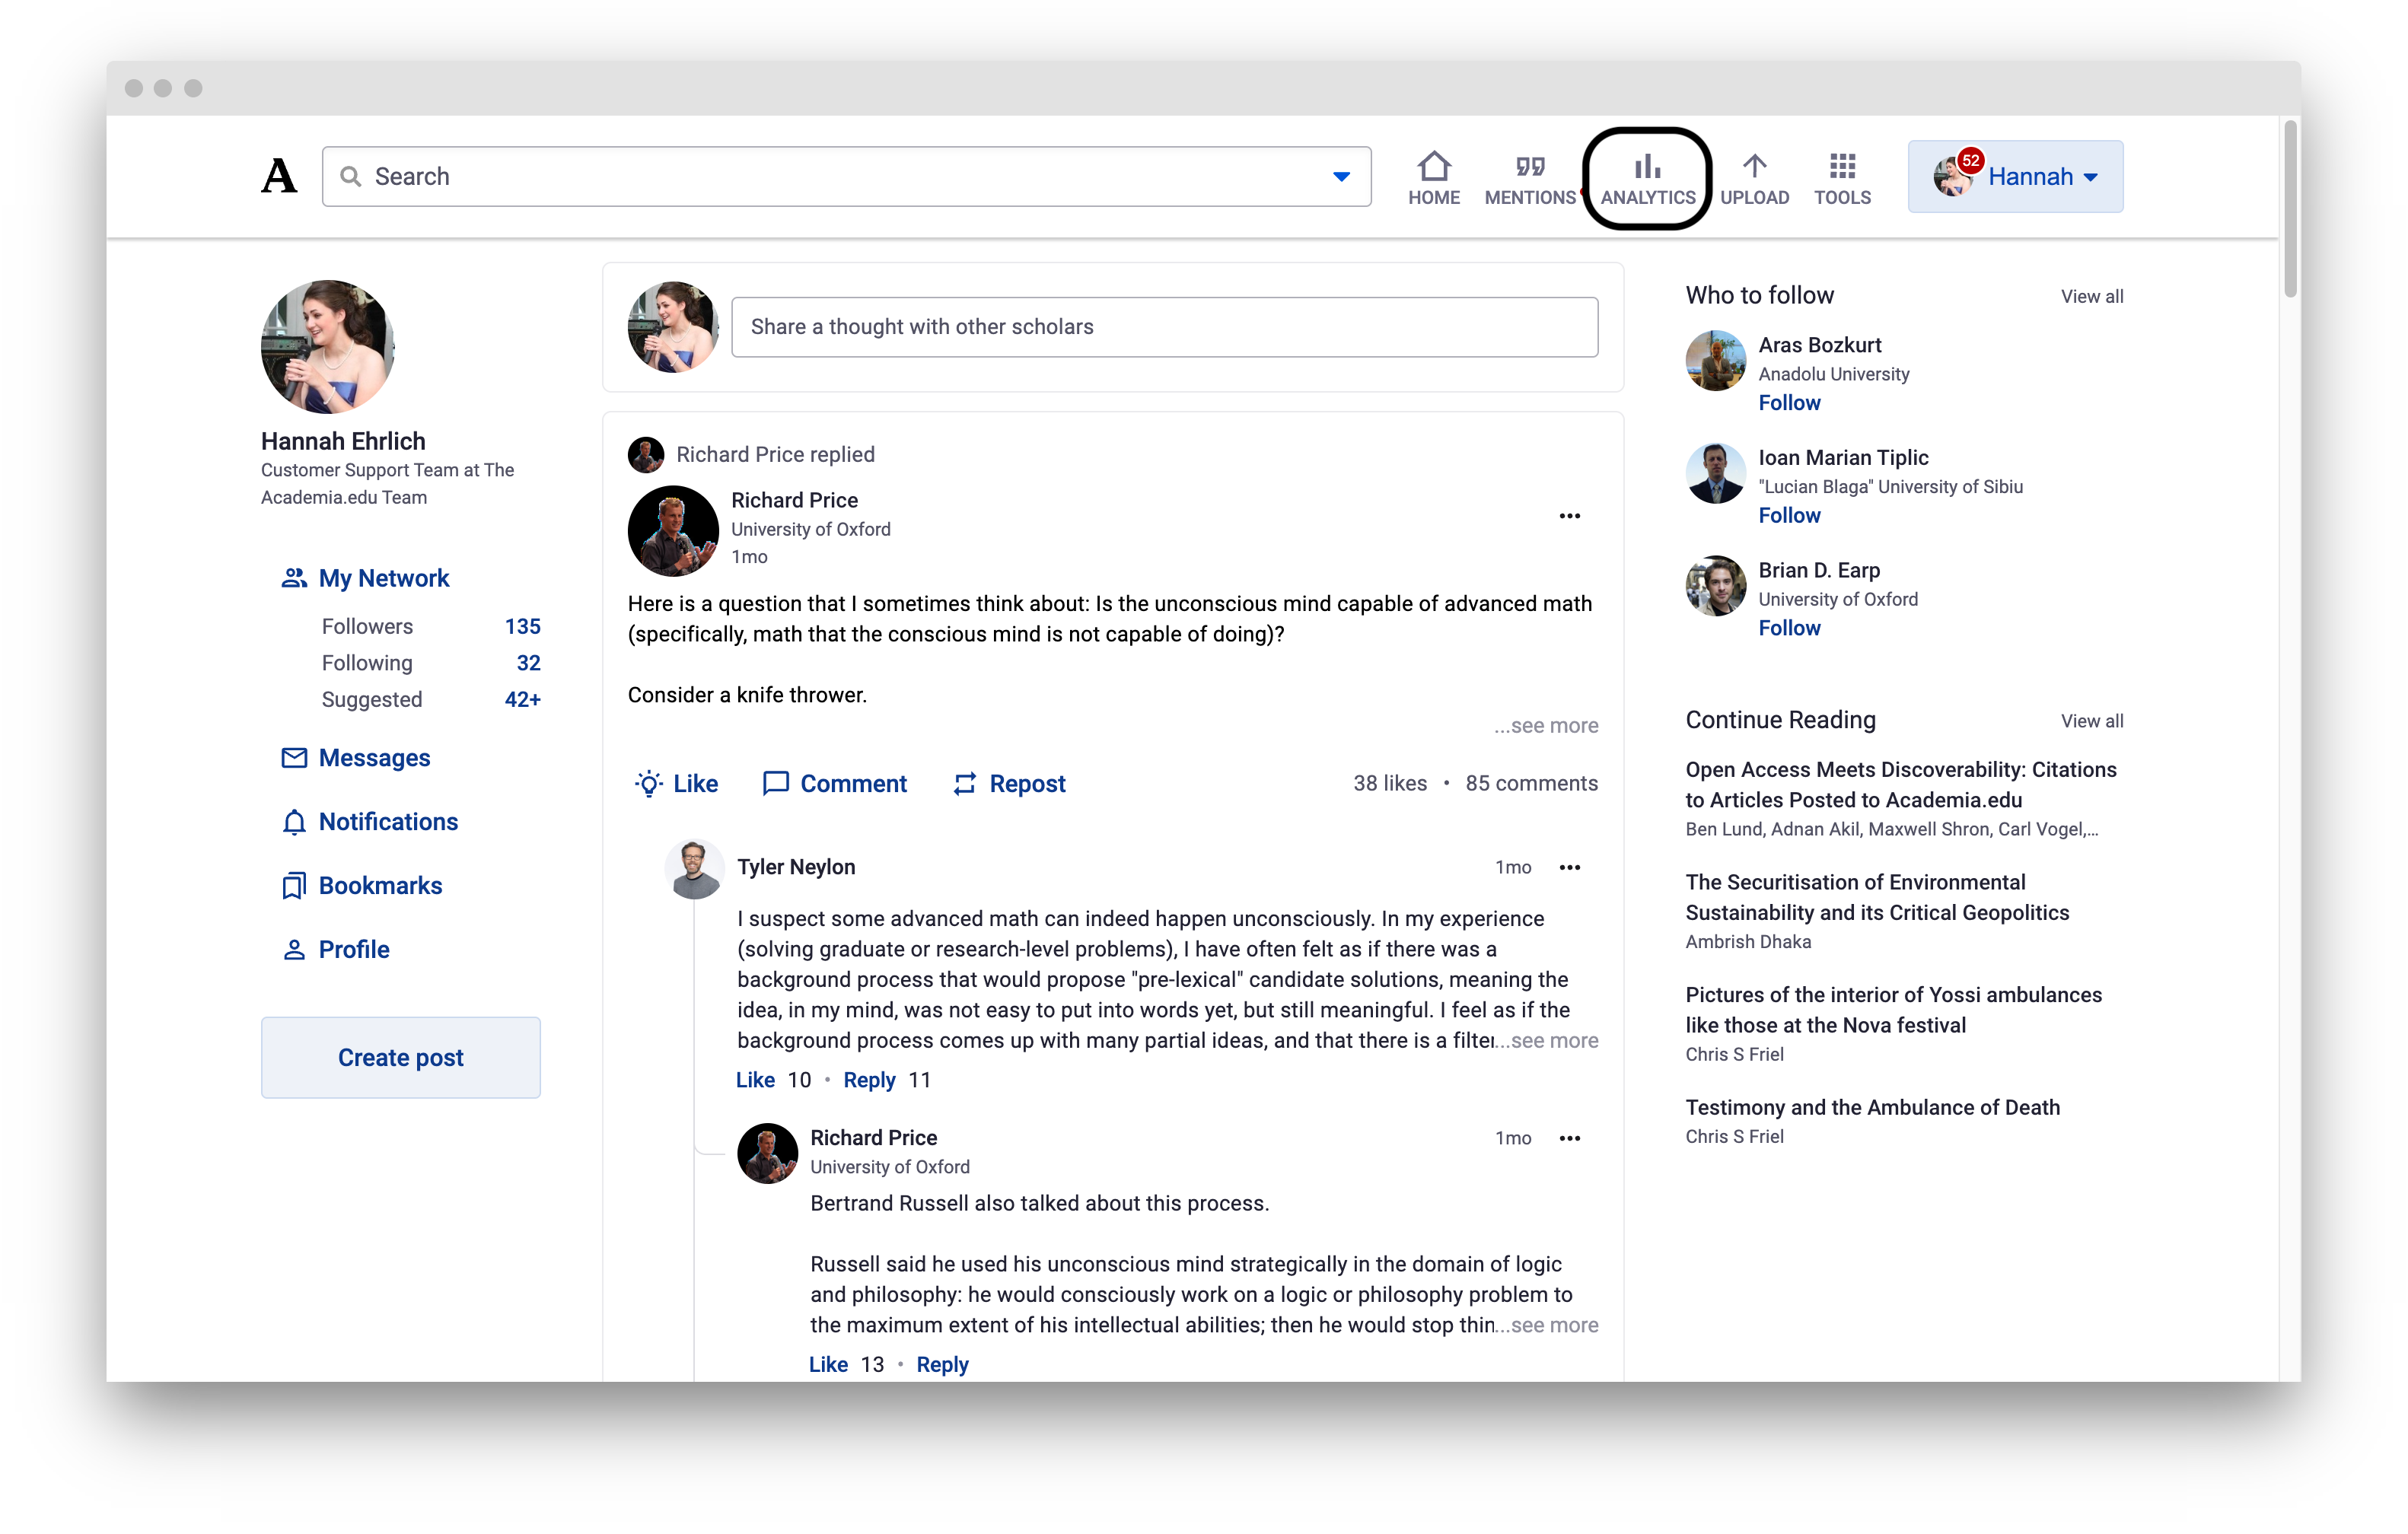2408x1534 pixels.
Task: Follow Aras Bozkurt
Action: tap(1789, 403)
